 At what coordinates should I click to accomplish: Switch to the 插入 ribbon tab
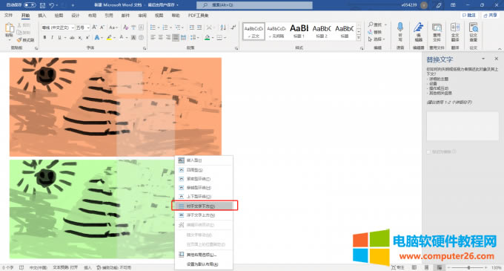click(x=42, y=16)
